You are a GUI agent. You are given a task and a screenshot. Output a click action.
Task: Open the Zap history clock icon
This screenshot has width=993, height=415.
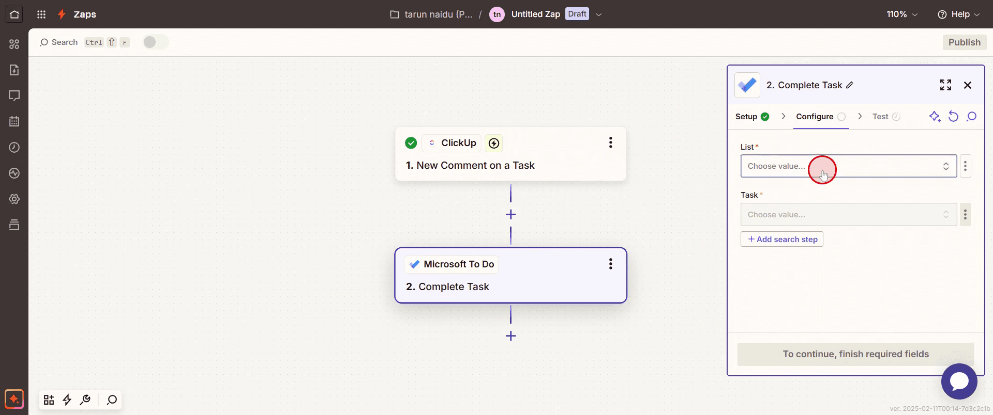[14, 148]
